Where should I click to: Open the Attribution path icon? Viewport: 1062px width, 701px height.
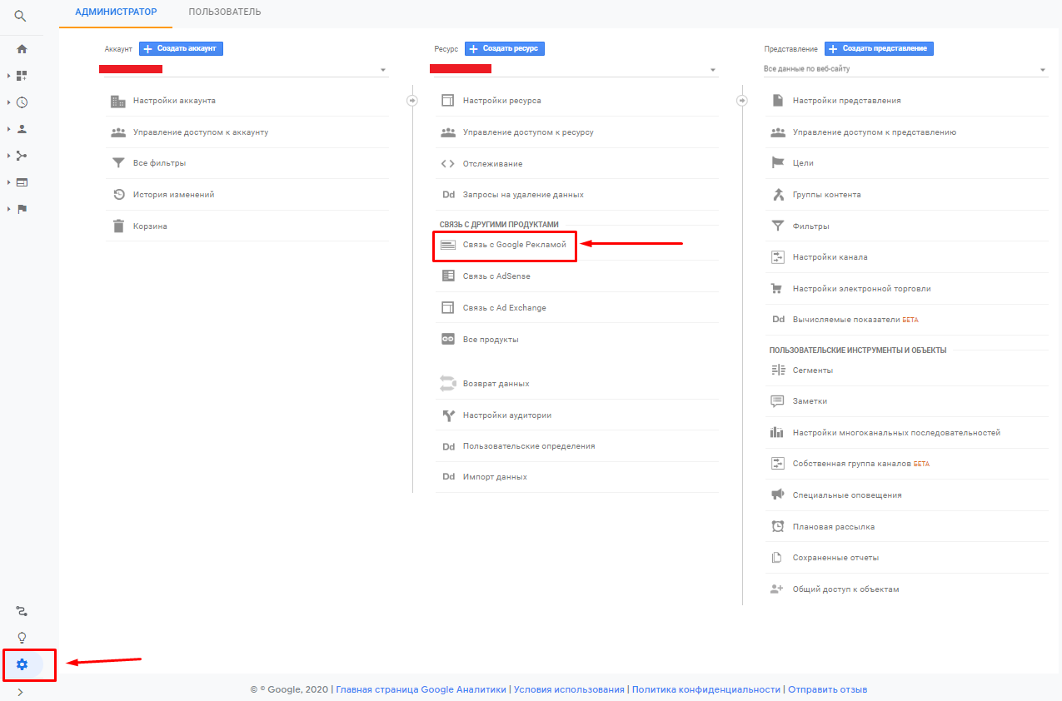click(x=22, y=611)
